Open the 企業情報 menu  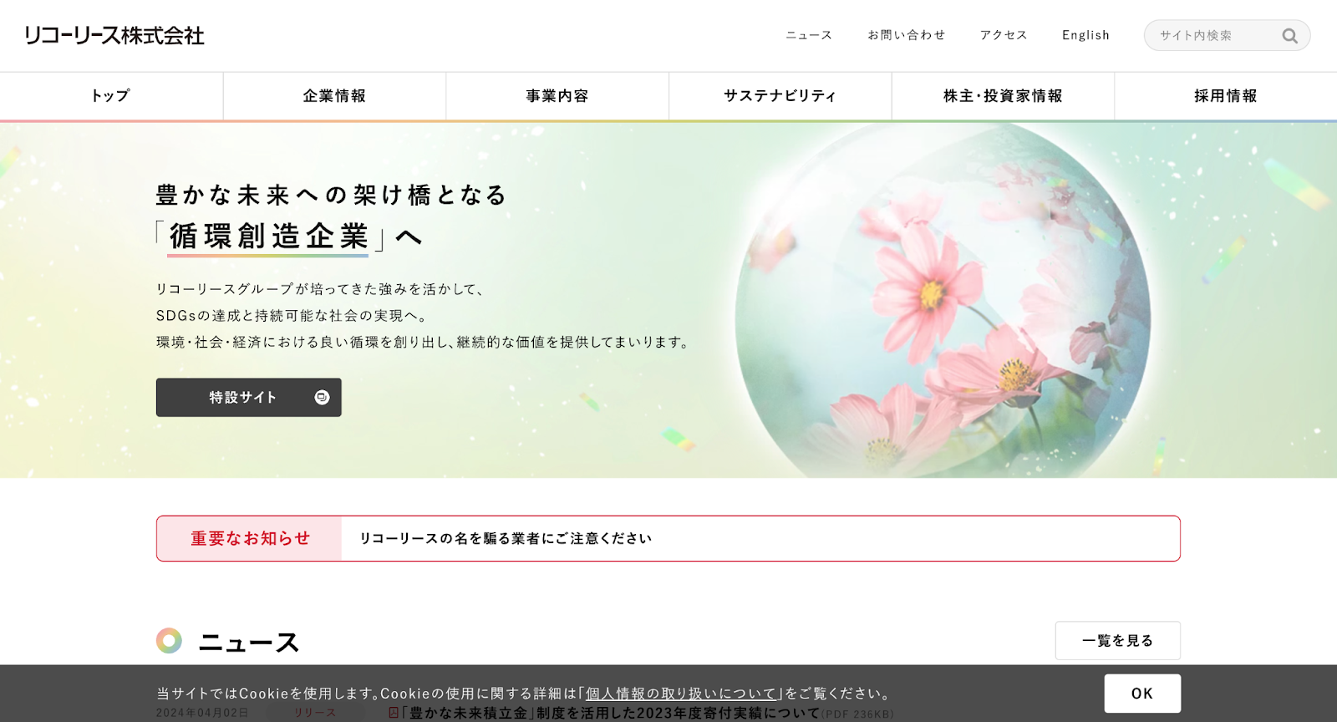tap(334, 96)
